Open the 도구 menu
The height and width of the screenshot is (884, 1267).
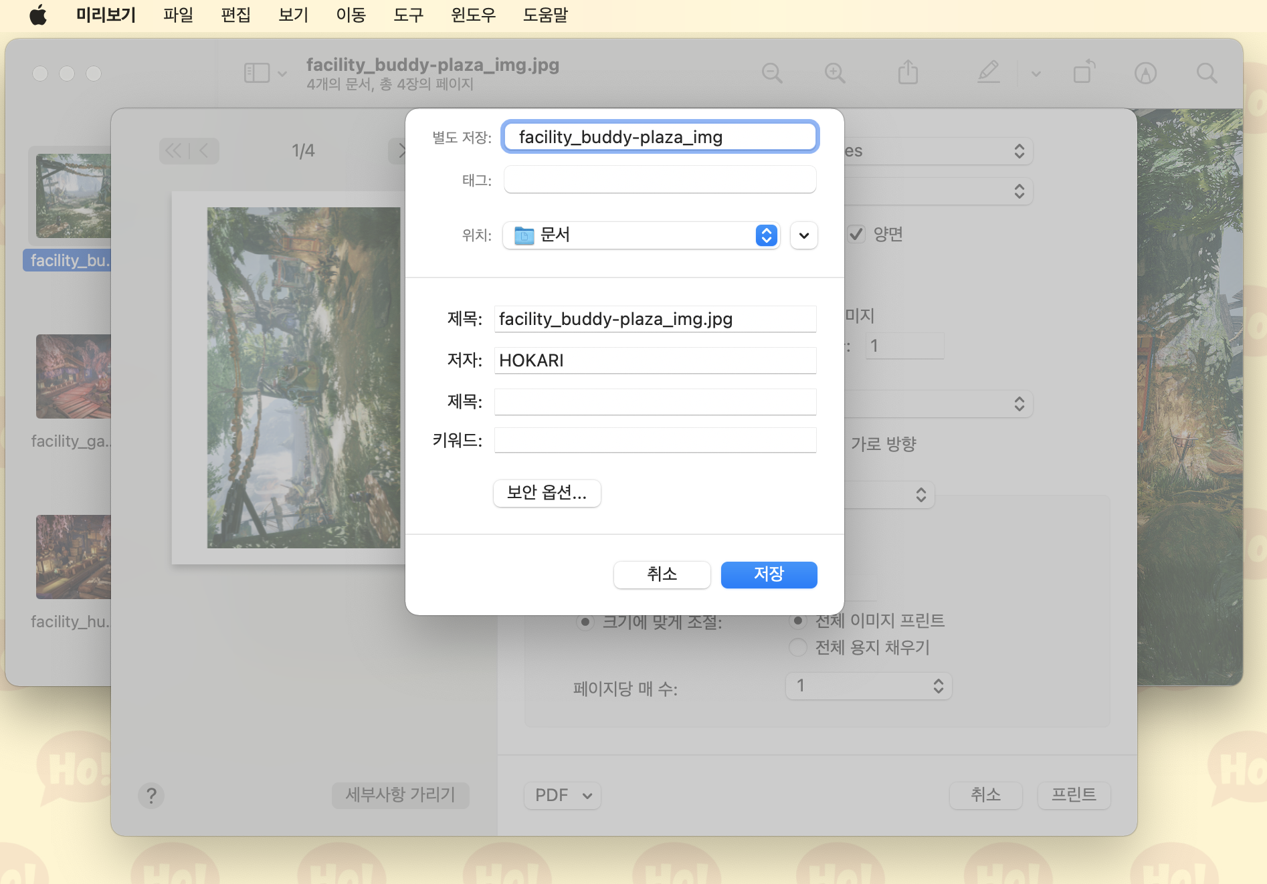[408, 15]
